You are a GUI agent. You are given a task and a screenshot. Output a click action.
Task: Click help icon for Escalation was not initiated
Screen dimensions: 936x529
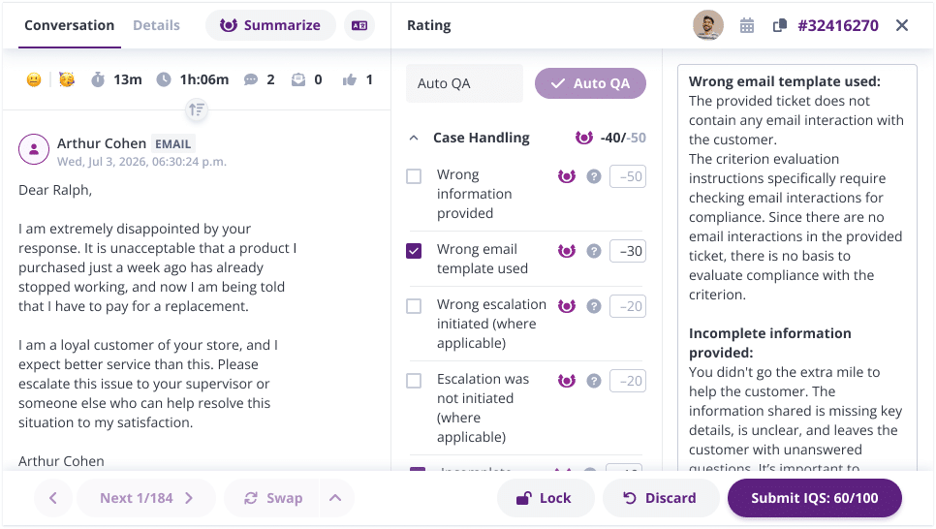(x=594, y=381)
